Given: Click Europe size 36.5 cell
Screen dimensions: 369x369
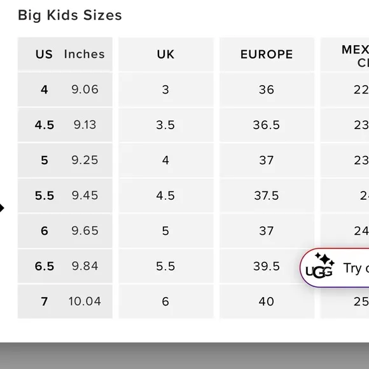Looking at the screenshot, I should tap(267, 125).
